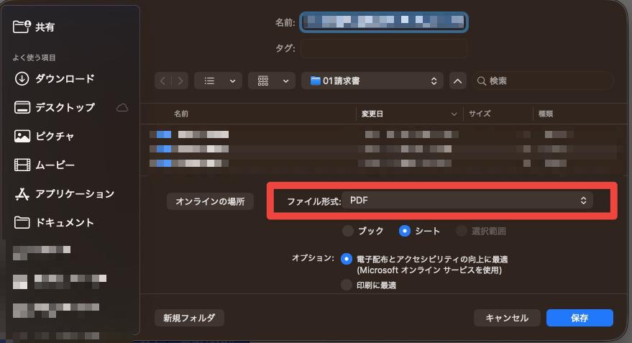Sort by the 変更日 column header

[x=372, y=114]
